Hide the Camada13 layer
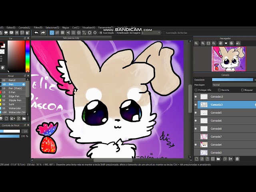 point(196,97)
